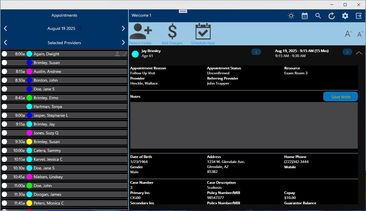The height and width of the screenshot is (211, 366).
Task: Open the 8:00a Again, Dwight appointment
Action: [64, 54]
